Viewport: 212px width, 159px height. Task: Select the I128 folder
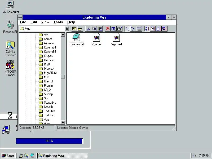[44, 64]
